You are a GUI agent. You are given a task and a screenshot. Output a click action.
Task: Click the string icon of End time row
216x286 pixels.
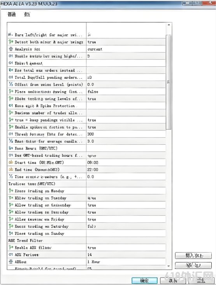(x=11, y=170)
